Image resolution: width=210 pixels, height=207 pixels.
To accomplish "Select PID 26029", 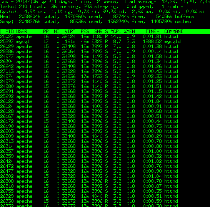I will [x=7, y=46].
